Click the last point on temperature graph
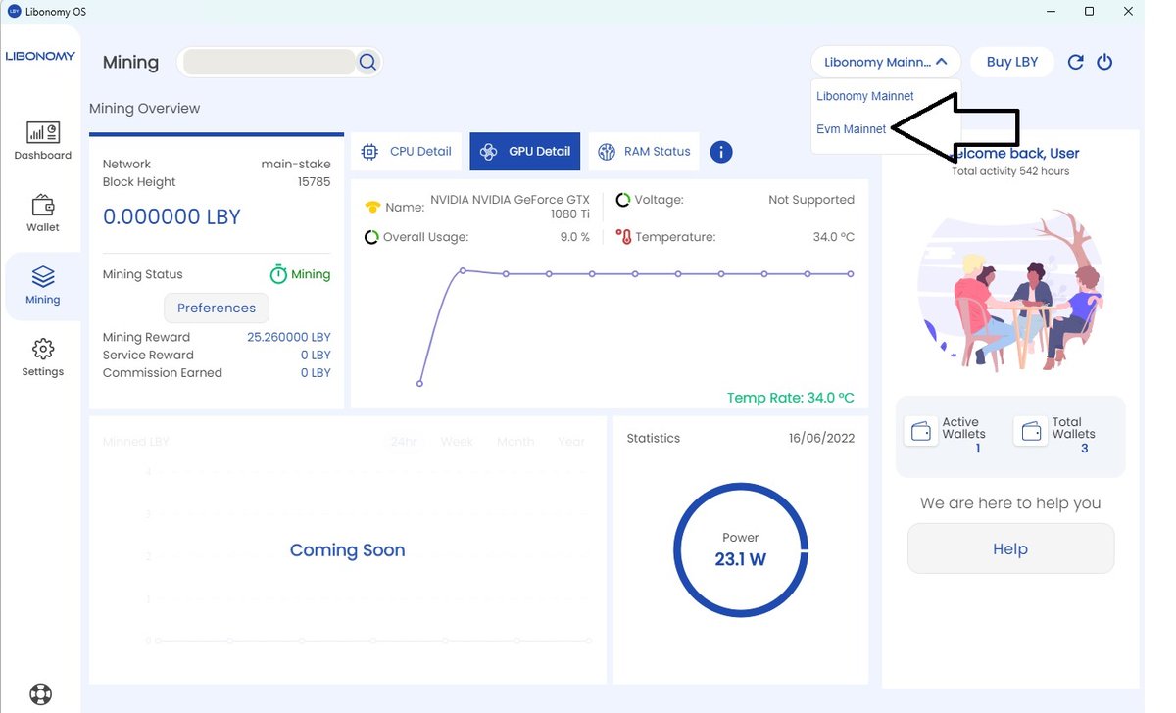 851,274
